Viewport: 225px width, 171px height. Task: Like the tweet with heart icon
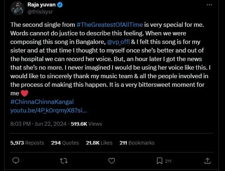point(112,161)
